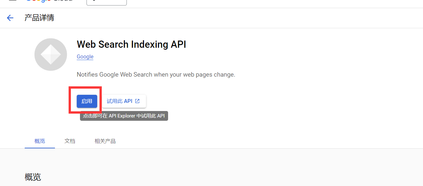Switch to the 相关产品 tab
This screenshot has height=186, width=423.
coord(105,141)
